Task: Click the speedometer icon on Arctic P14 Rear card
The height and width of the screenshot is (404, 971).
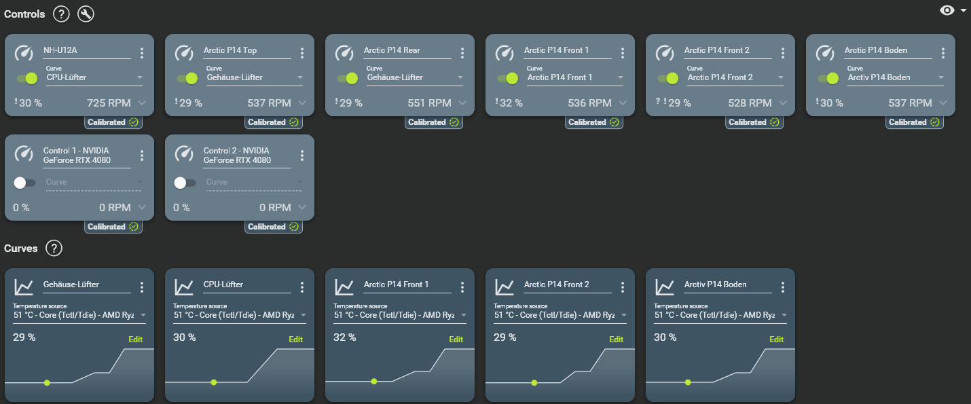Action: click(344, 53)
